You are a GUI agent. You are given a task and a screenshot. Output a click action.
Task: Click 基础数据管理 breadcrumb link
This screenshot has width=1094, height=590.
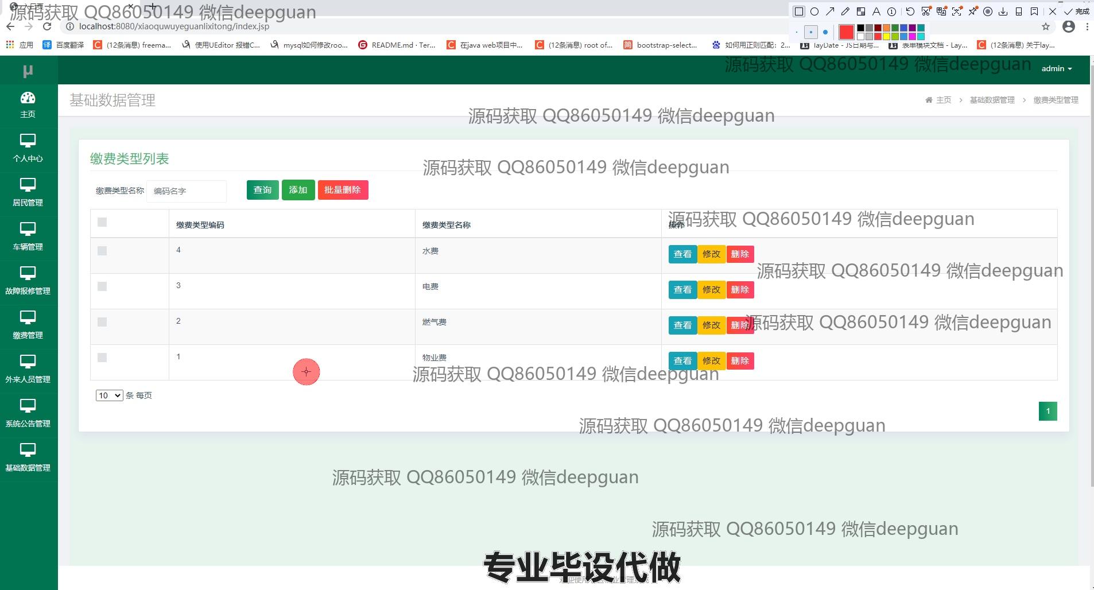click(992, 100)
